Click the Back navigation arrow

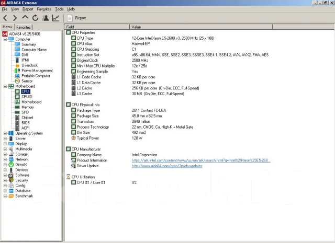[x=5, y=18]
